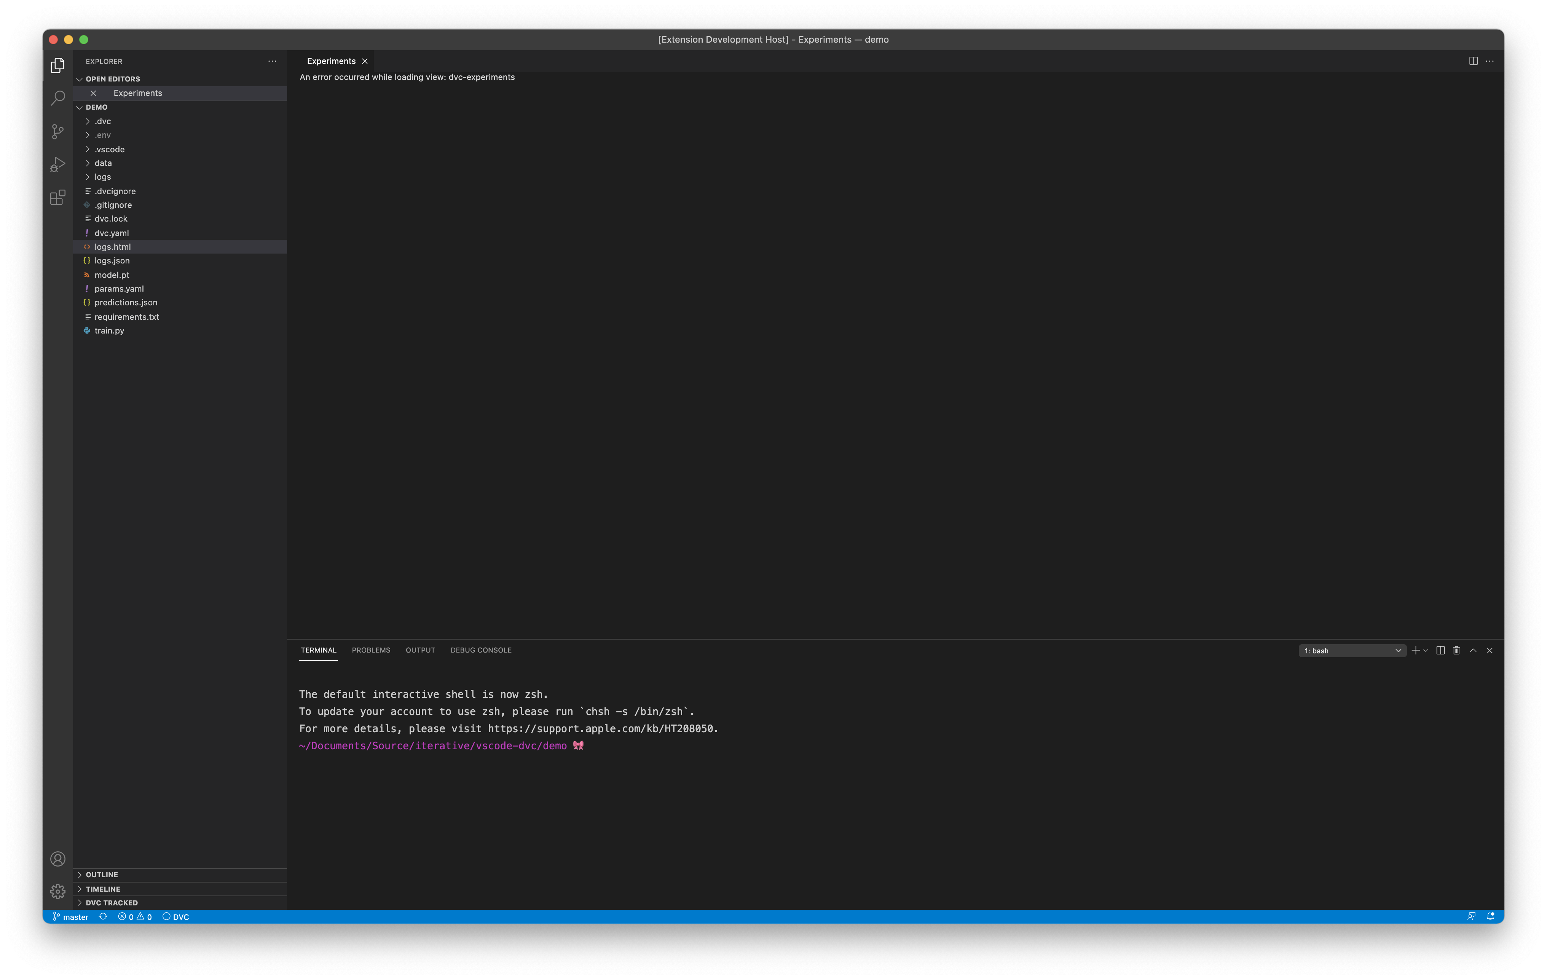Open the Source Control view
This screenshot has height=980, width=1547.
(x=58, y=131)
